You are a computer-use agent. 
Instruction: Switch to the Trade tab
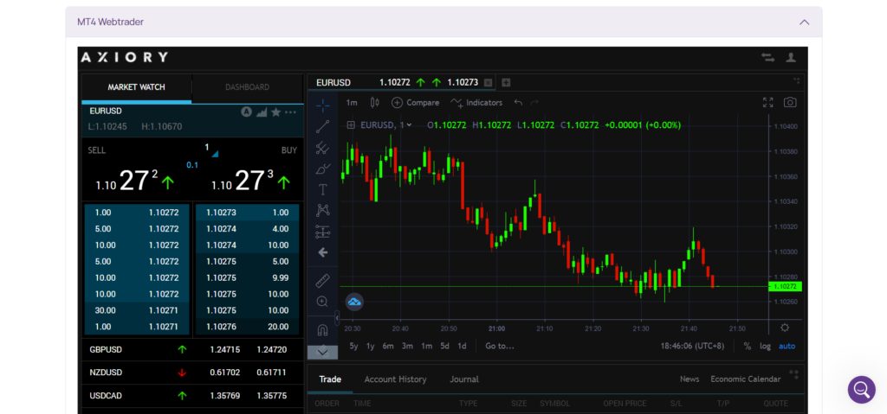click(330, 379)
